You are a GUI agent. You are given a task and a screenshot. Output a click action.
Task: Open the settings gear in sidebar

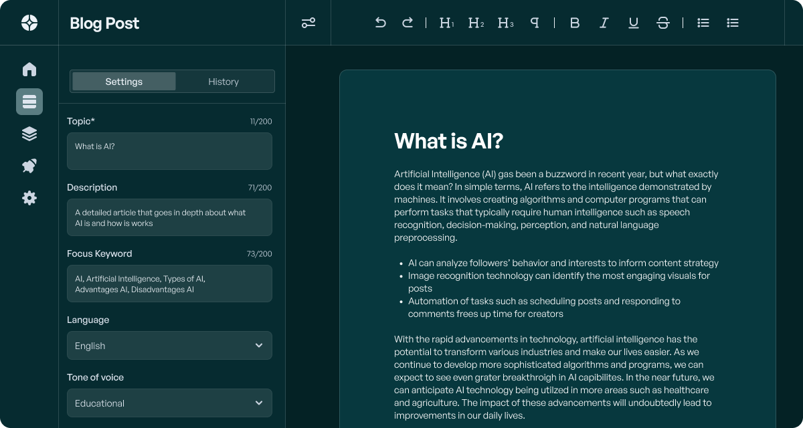coord(29,198)
